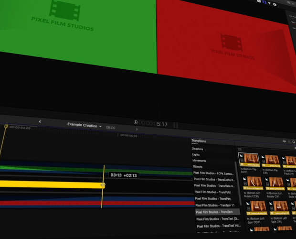The height and width of the screenshot is (239, 296).
Task: Click 00:00:04:00 mark on timeline ruler
Action: point(20,128)
